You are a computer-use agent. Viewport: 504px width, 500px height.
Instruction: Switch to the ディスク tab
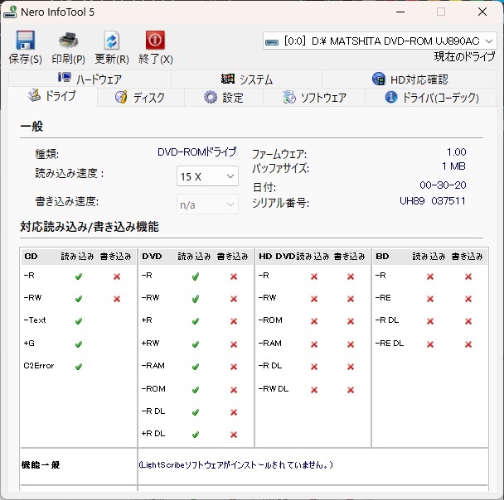click(140, 97)
